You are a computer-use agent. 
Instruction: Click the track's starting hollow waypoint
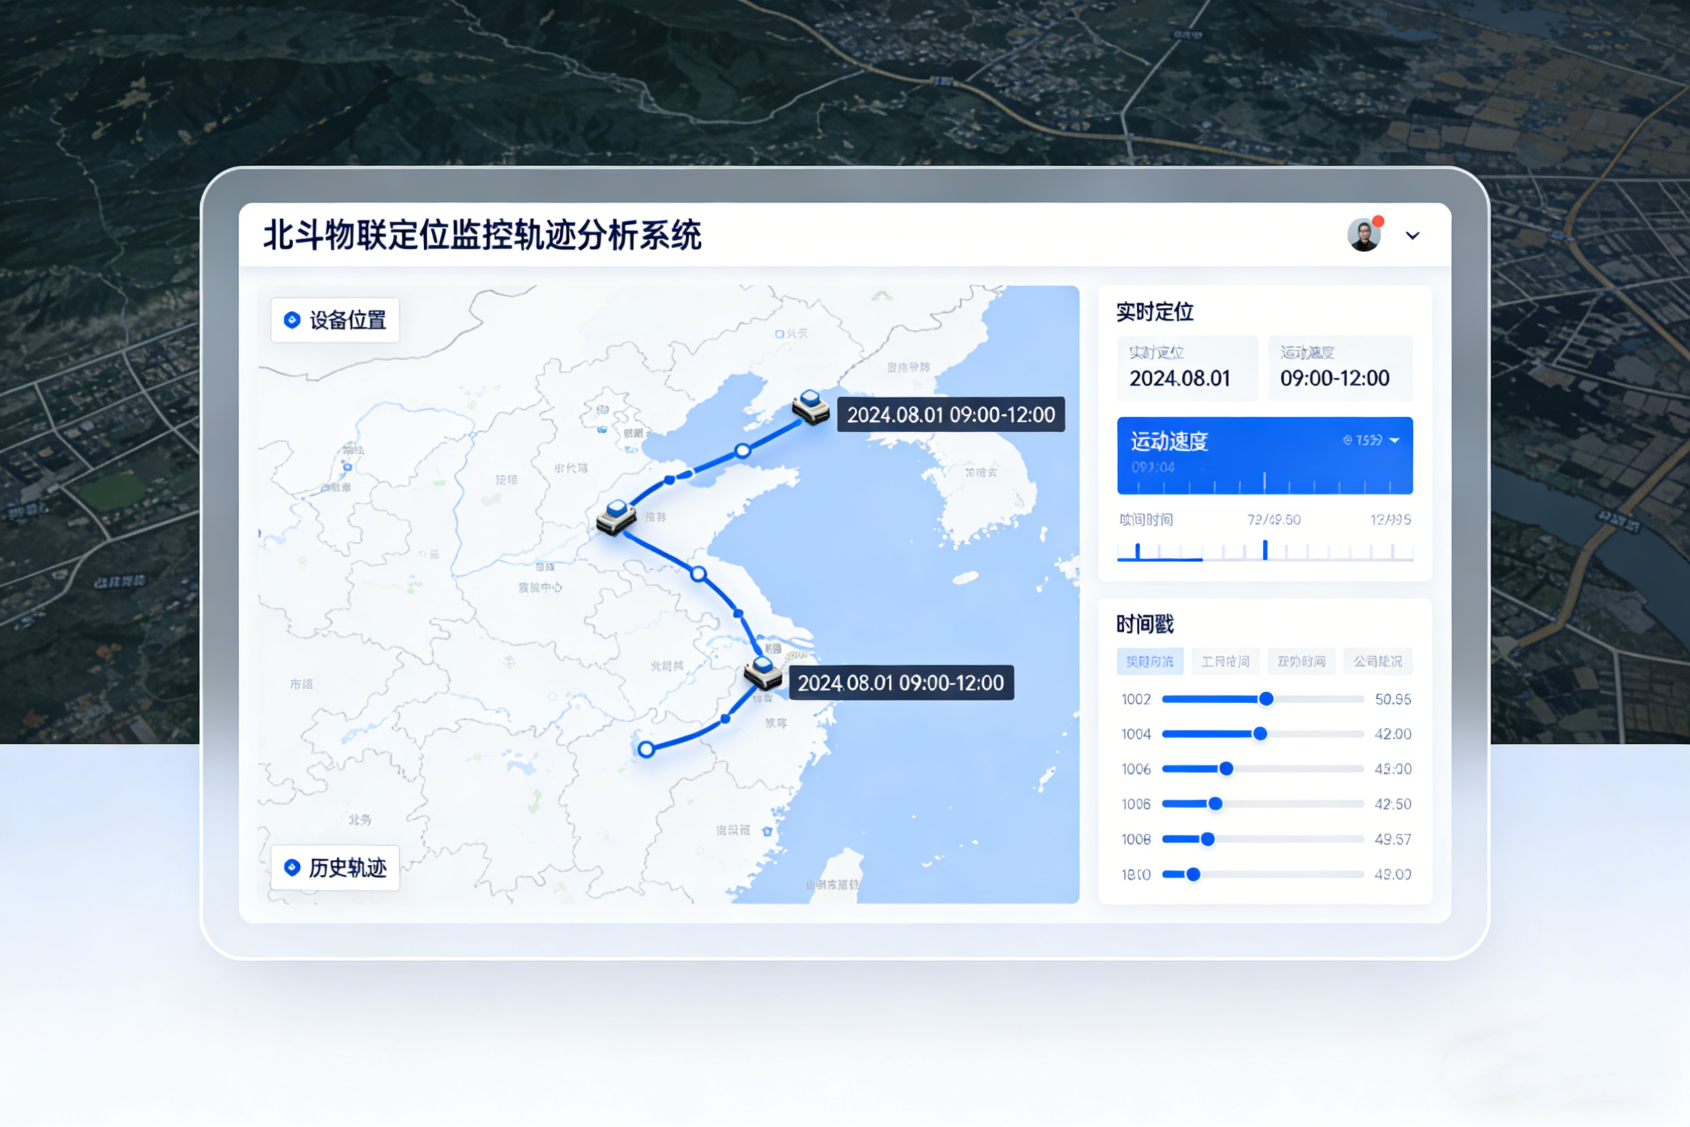point(646,750)
